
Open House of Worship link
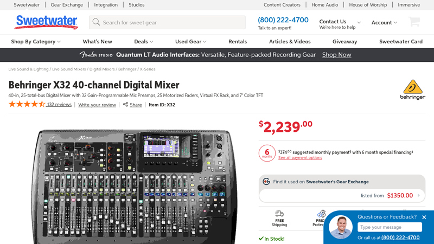368,5
